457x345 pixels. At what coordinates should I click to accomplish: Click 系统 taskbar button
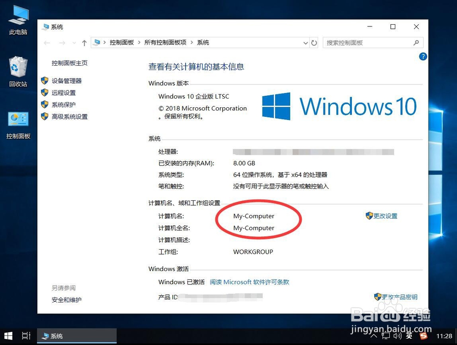click(77, 336)
